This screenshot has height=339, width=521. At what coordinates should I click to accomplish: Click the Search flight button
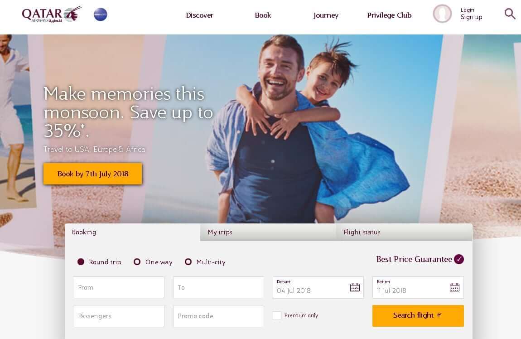[418, 316]
